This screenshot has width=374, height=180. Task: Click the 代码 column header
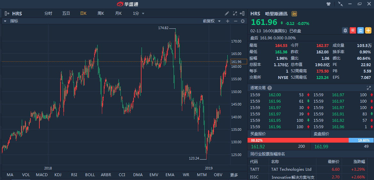[254, 162]
